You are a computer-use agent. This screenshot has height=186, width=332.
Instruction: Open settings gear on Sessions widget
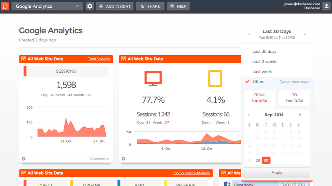24,158
